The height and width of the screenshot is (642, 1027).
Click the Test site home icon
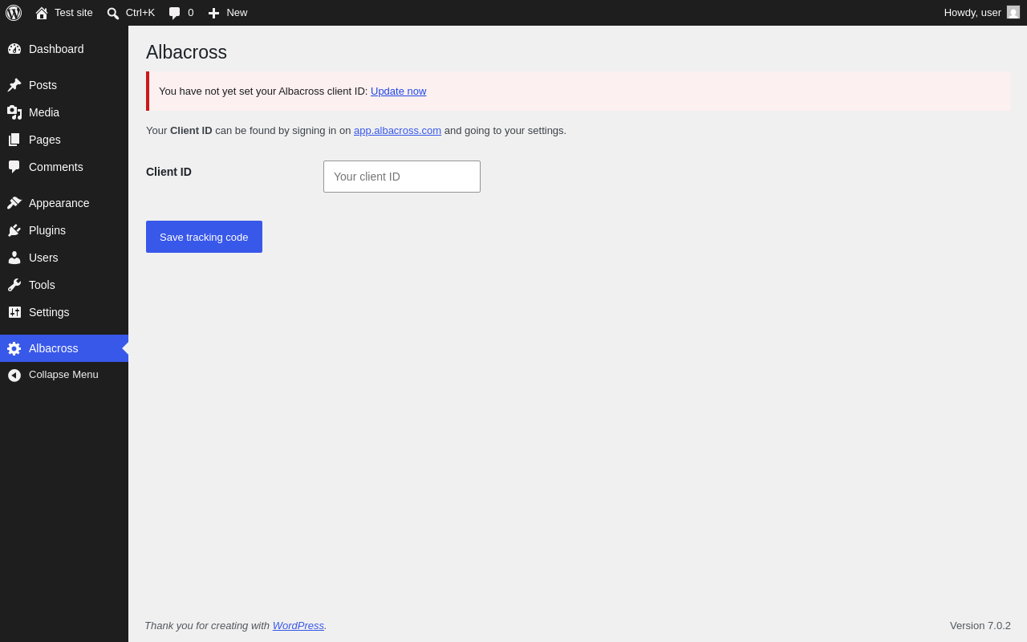pos(42,13)
